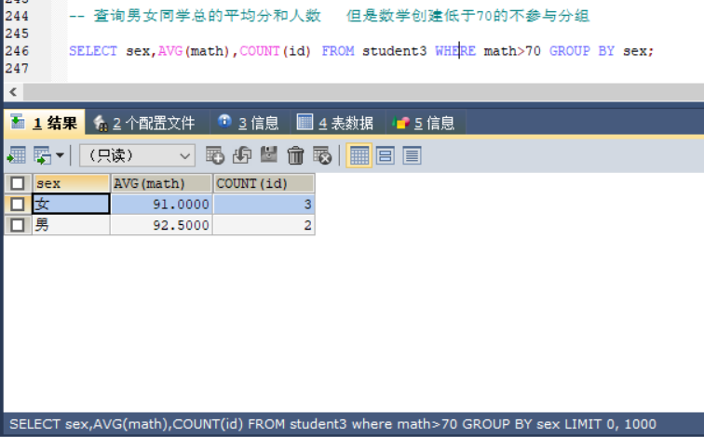Click the delete row trash icon
This screenshot has width=704, height=437.
pos(295,155)
